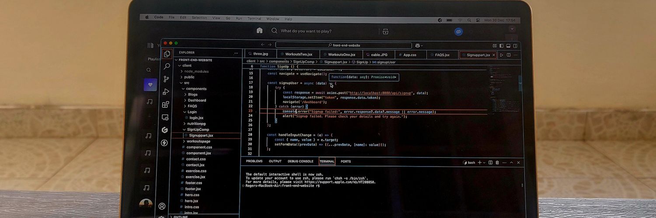
Task: Switch to the three.jpg tab
Action: [x=261, y=54]
